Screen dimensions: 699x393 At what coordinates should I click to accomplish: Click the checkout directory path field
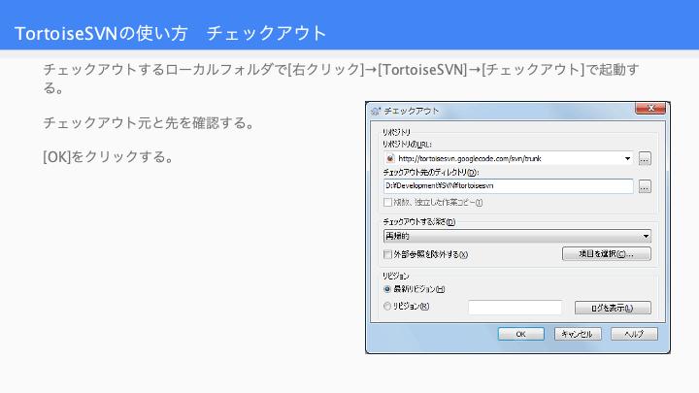[509, 186]
